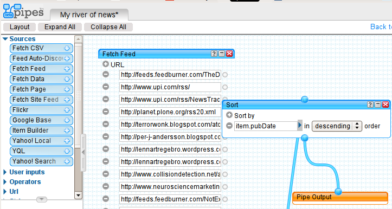The height and width of the screenshot is (209, 392).
Task: Add a new URL field in Fetch Feed
Action: tap(106, 64)
